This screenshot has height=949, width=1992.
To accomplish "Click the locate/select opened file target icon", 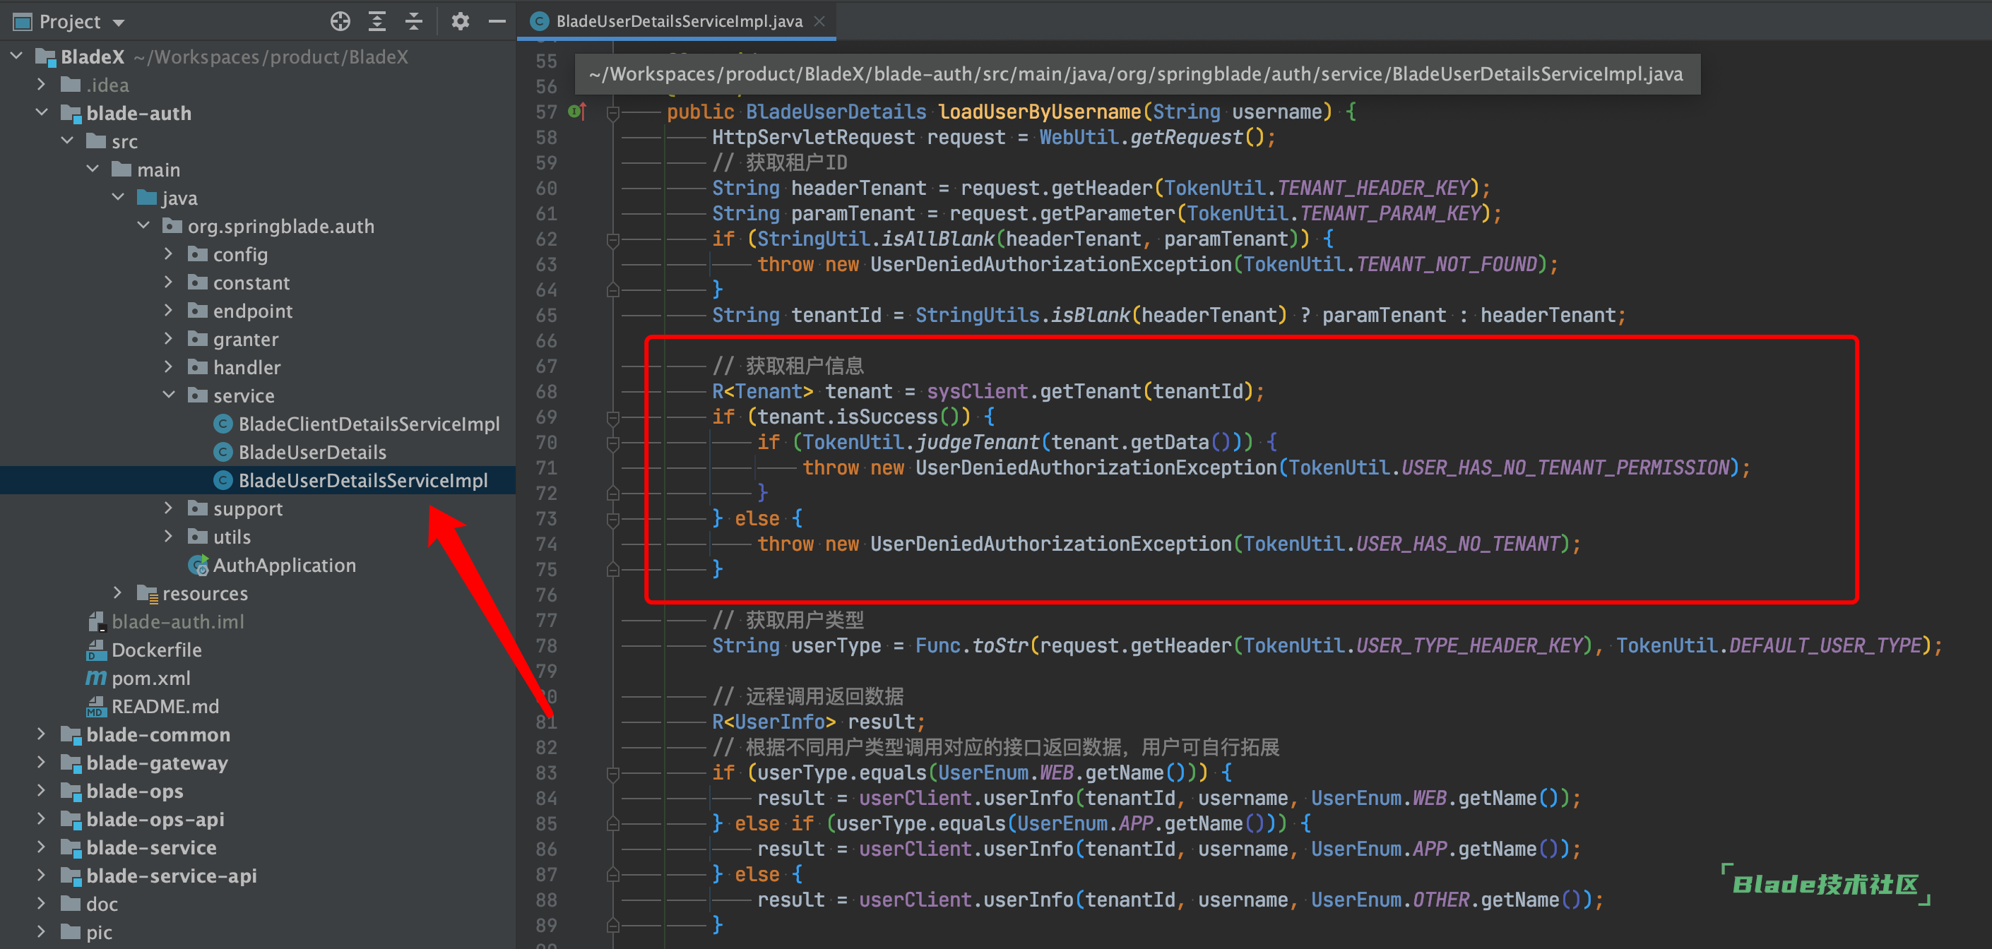I will click(x=340, y=21).
